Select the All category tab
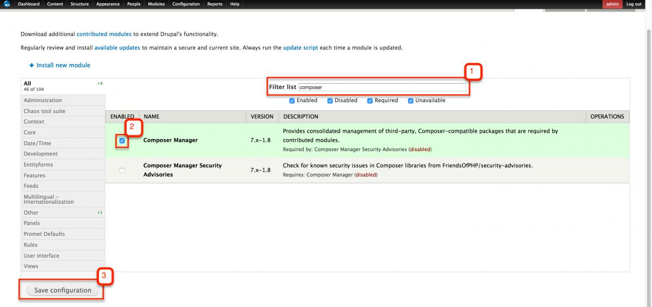 coord(62,86)
